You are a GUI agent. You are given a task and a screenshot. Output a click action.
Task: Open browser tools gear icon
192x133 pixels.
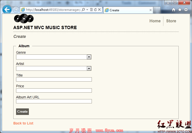pos(186,10)
